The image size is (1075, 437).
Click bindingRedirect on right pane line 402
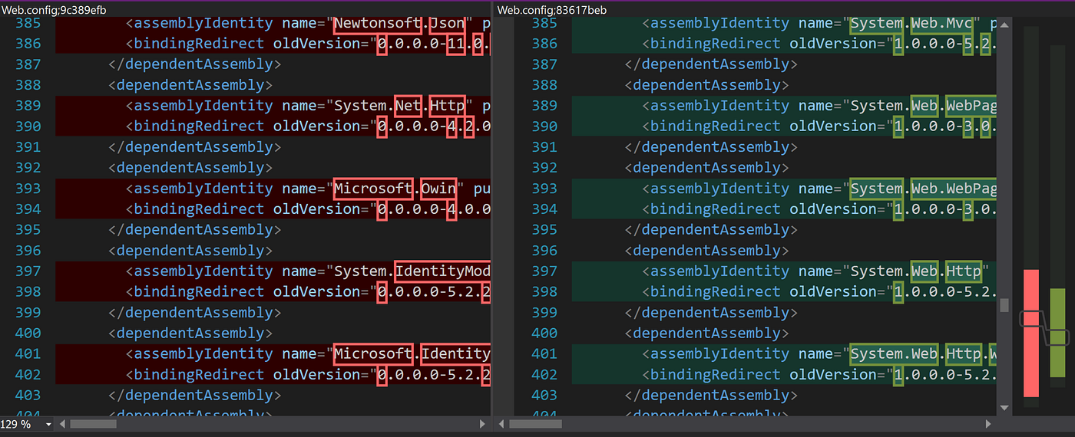click(x=716, y=375)
